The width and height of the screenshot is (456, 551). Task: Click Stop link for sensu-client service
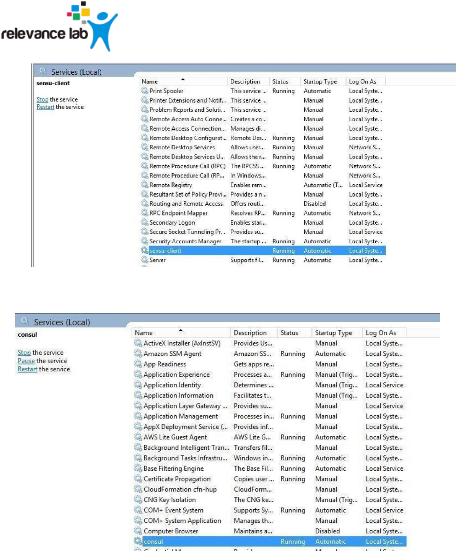pos(42,99)
